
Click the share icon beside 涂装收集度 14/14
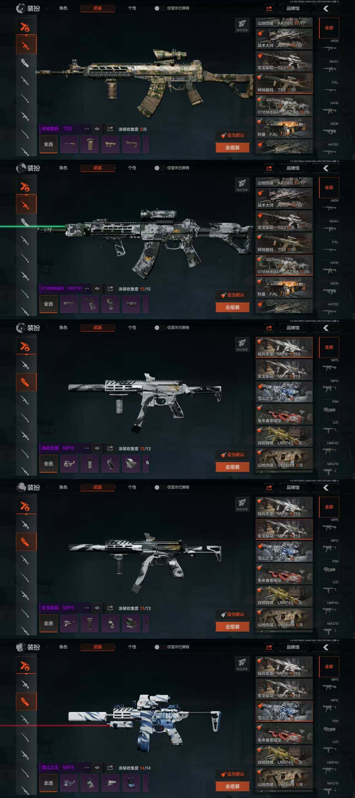[x=110, y=767]
